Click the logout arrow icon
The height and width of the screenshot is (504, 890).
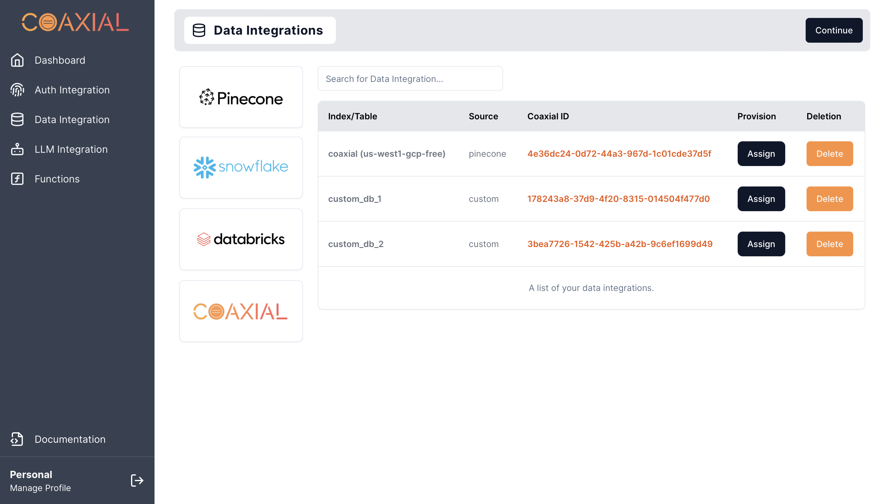click(x=137, y=481)
